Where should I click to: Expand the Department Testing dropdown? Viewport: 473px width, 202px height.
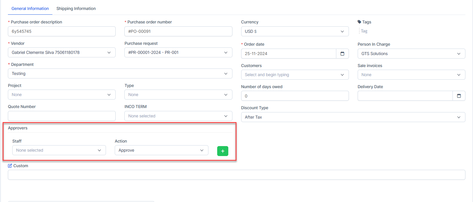120,73
